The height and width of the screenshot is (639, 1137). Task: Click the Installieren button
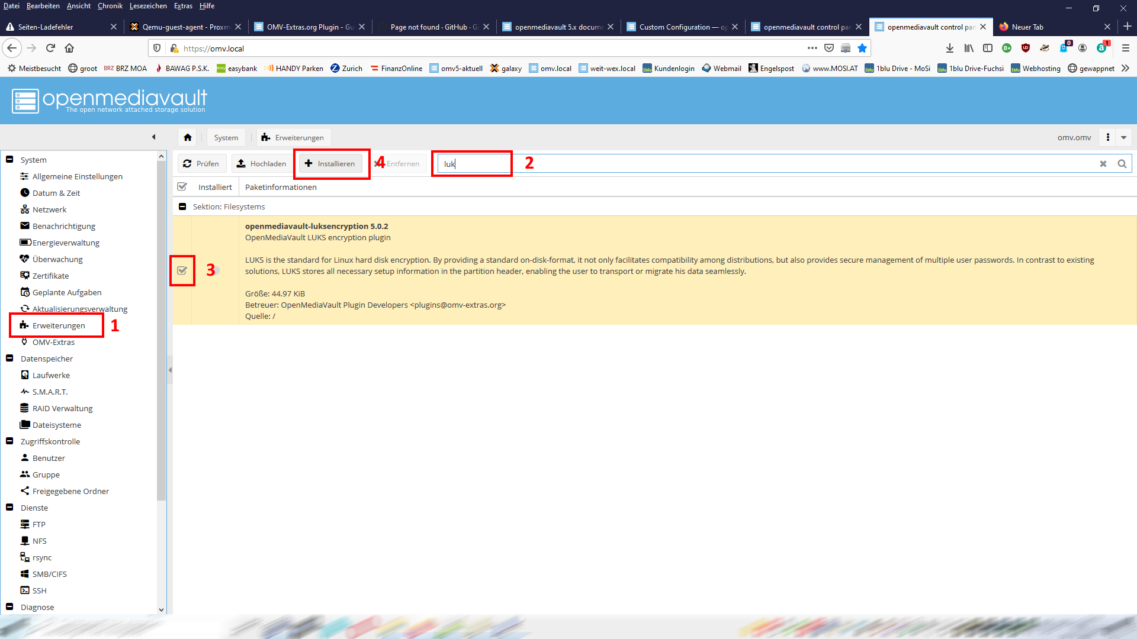click(x=330, y=163)
